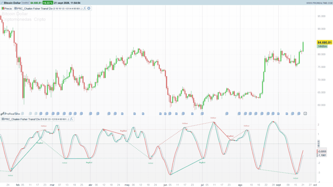Open the news document icon below abr gridline
The height and width of the screenshot is (187, 333).
(90, 114)
